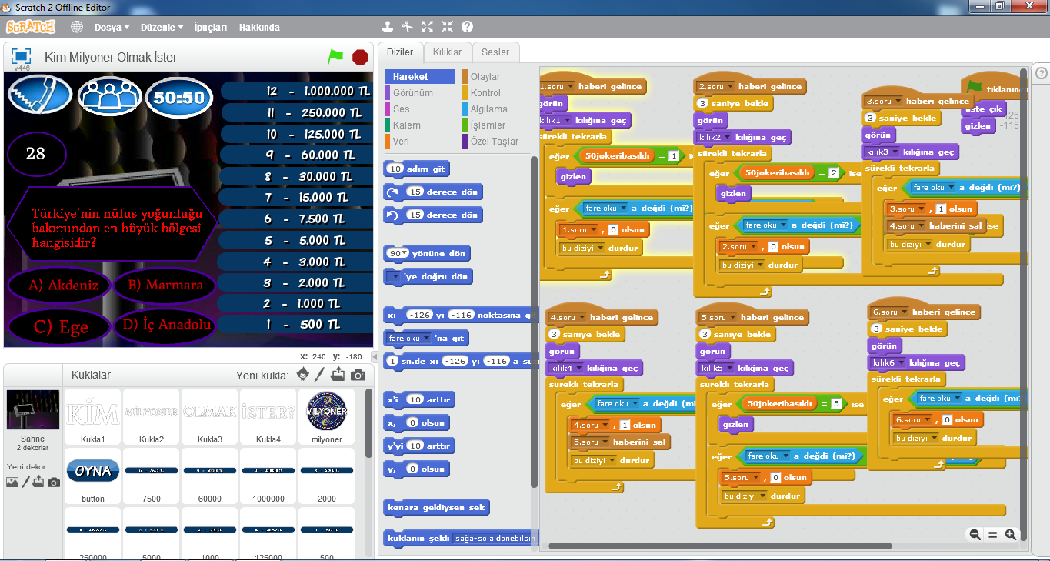Open the İpuçları menu item
Screen dimensions: 1050x561
pos(211,27)
